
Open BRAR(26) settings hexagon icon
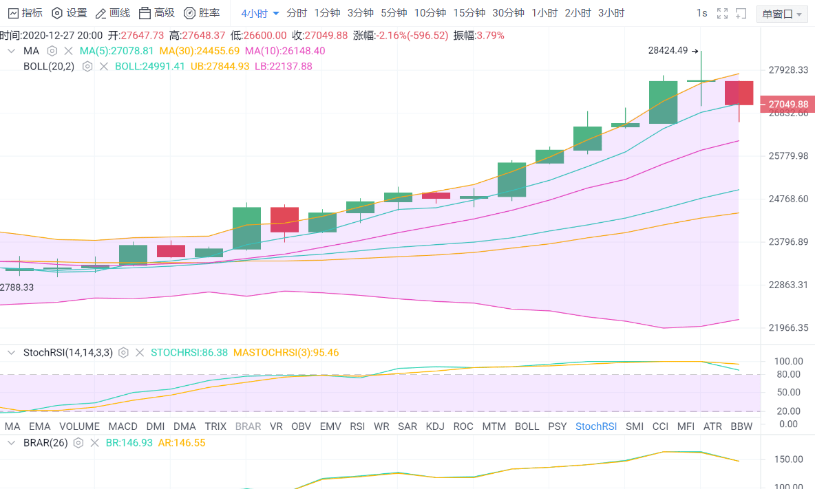78,443
